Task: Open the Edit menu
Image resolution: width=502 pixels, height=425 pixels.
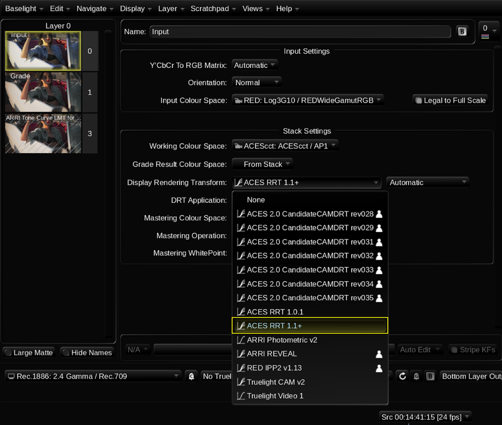Action: (x=59, y=8)
